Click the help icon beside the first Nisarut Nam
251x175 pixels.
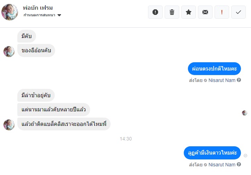[x=239, y=80]
